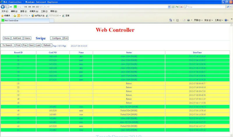
Task: Click the Configure button
Action: (x=57, y=38)
